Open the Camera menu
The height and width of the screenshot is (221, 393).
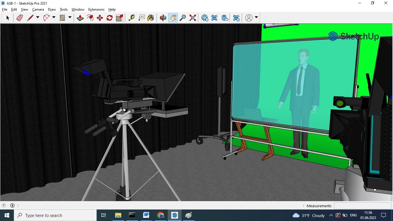click(x=38, y=9)
